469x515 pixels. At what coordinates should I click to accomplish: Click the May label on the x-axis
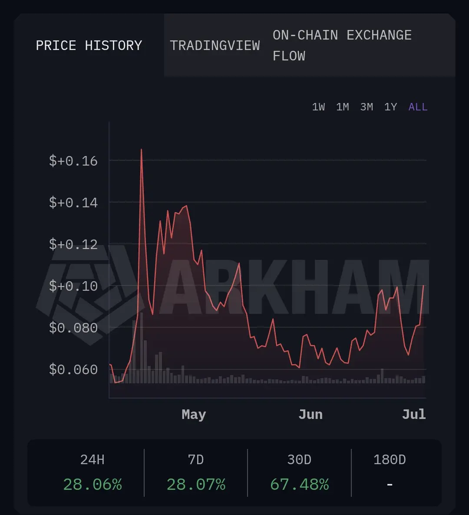pyautogui.click(x=194, y=415)
